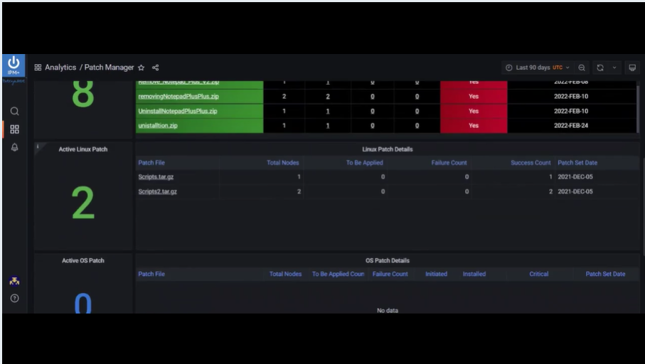Open the alerting bell icon

tap(14, 147)
